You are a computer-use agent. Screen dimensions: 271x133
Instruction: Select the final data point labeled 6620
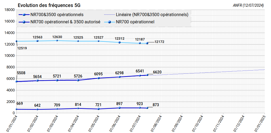pyautogui.click(x=147, y=75)
